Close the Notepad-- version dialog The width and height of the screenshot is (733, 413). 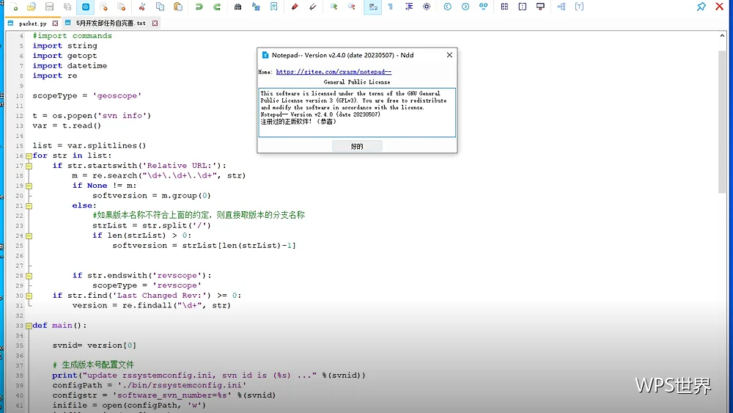click(449, 55)
